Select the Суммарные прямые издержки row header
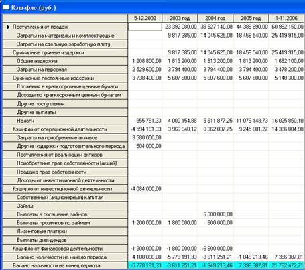This screenshot has height=270, width=305. [x=65, y=52]
